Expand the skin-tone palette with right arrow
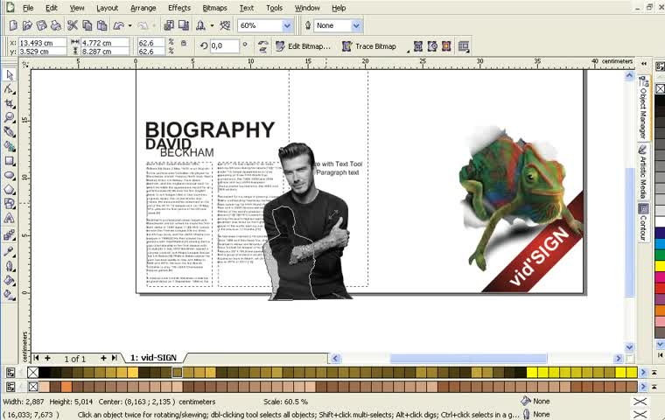Screen dimensions: 665x420 click(643, 387)
